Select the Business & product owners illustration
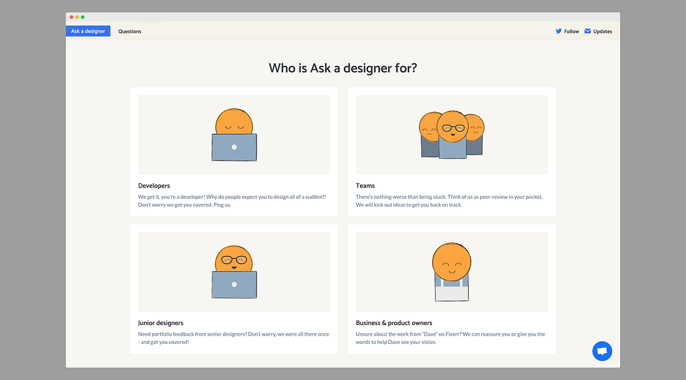Viewport: 686px width, 380px height. tap(452, 272)
